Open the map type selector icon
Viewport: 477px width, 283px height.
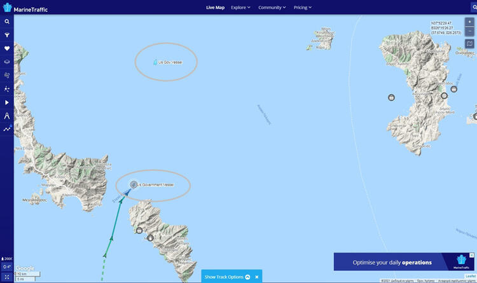pyautogui.click(x=469, y=43)
